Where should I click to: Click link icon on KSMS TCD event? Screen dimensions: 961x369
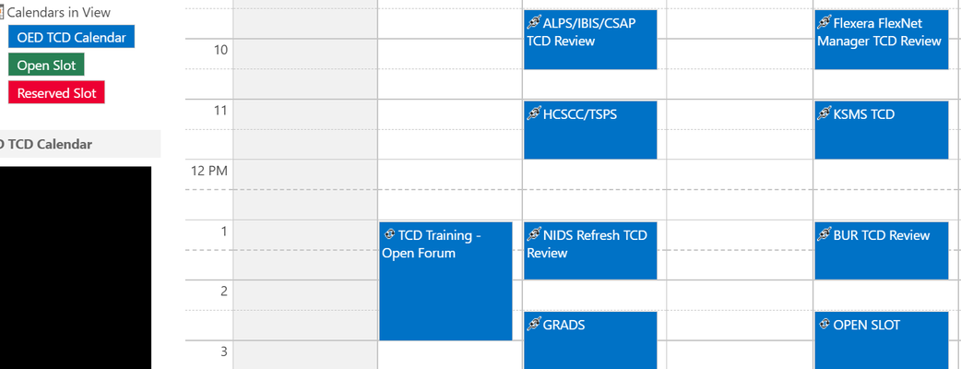(825, 114)
